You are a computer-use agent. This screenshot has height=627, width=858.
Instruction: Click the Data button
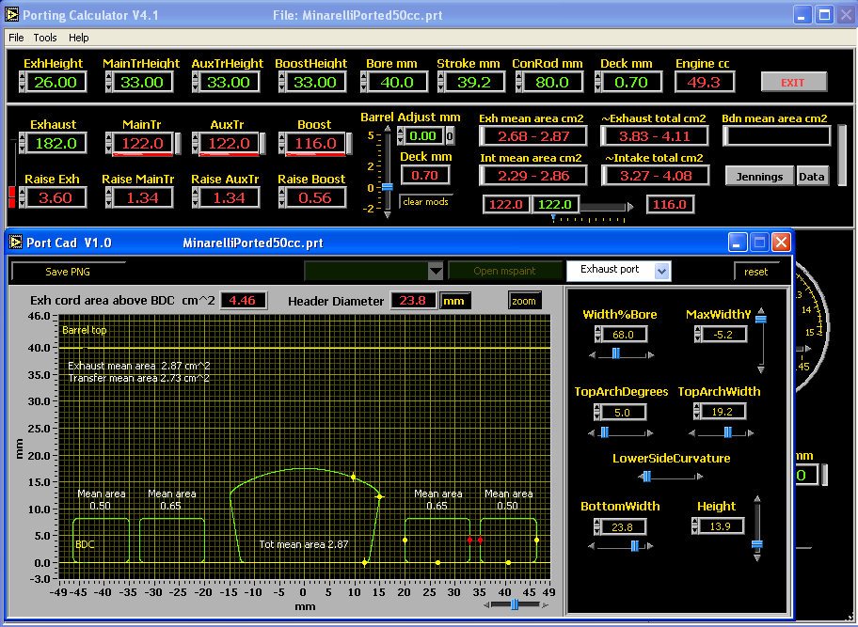pyautogui.click(x=812, y=177)
